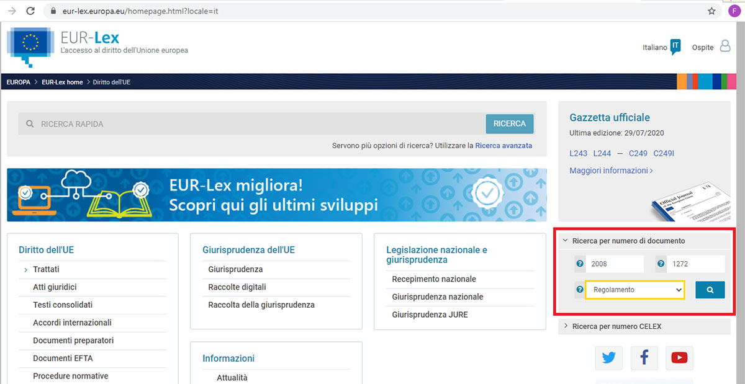Click the EUR-Lex logo icon

(30, 46)
